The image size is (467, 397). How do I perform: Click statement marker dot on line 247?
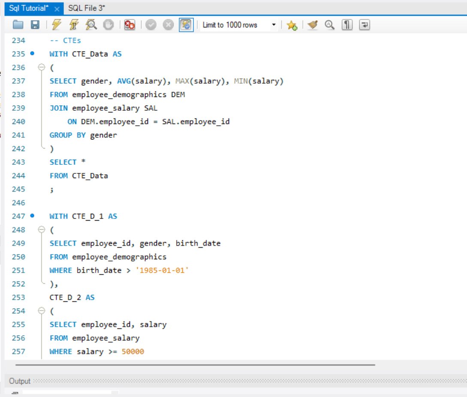[32, 215]
